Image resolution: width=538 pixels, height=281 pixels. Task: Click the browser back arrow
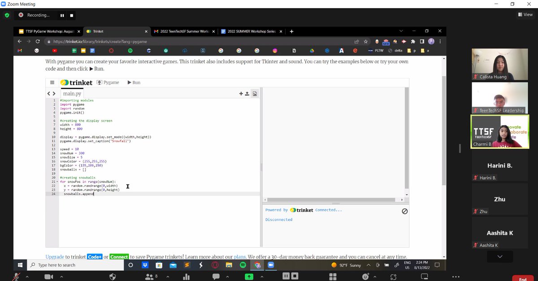[x=20, y=41]
